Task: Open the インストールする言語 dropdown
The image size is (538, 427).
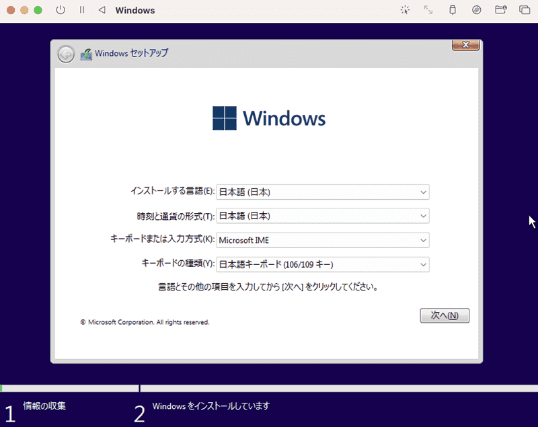Action: (x=323, y=192)
